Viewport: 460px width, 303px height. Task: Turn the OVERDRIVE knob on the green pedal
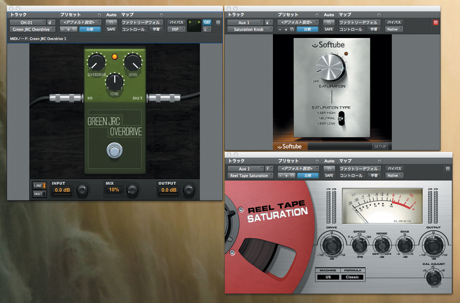click(x=96, y=62)
